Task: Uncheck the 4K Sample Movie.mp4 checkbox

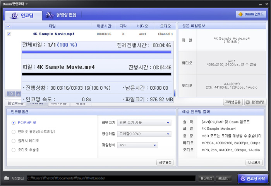Action: [9, 34]
